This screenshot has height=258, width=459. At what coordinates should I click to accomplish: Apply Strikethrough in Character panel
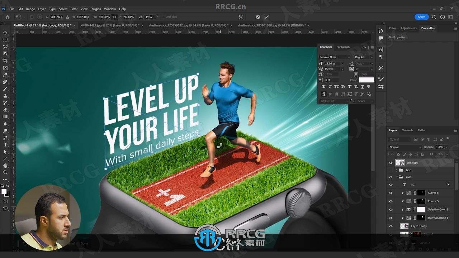pos(369,86)
